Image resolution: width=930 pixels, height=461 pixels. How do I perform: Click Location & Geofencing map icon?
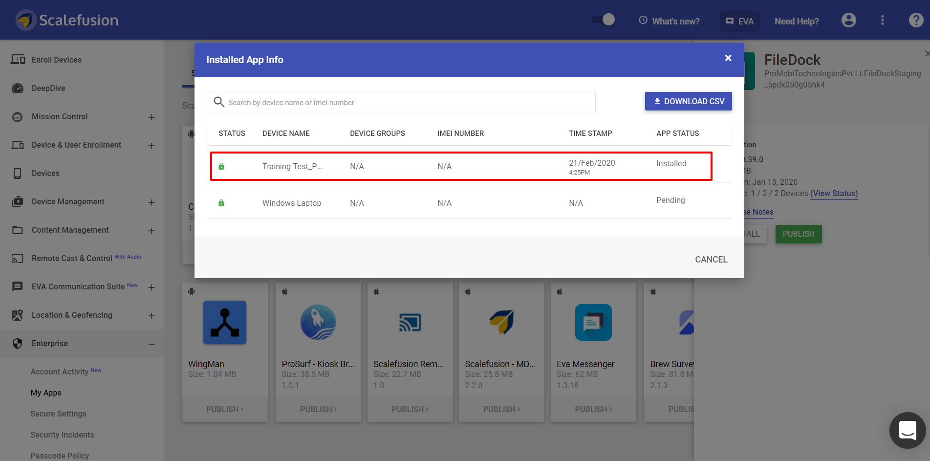pos(18,315)
